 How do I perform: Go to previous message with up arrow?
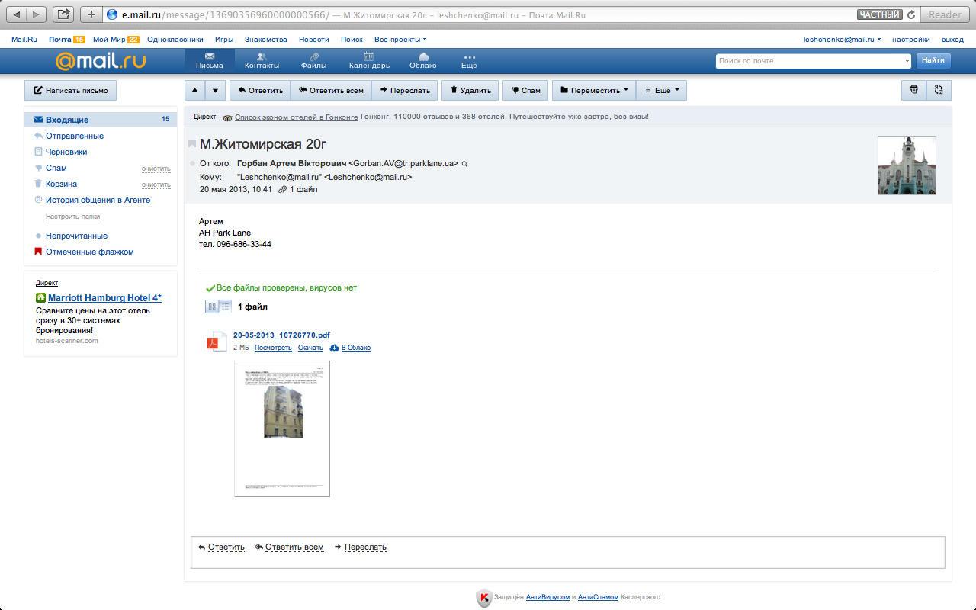point(194,90)
